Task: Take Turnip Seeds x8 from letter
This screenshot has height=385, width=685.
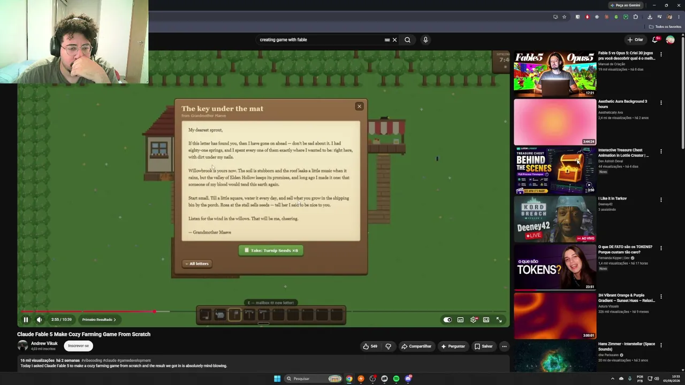Action: (271, 250)
